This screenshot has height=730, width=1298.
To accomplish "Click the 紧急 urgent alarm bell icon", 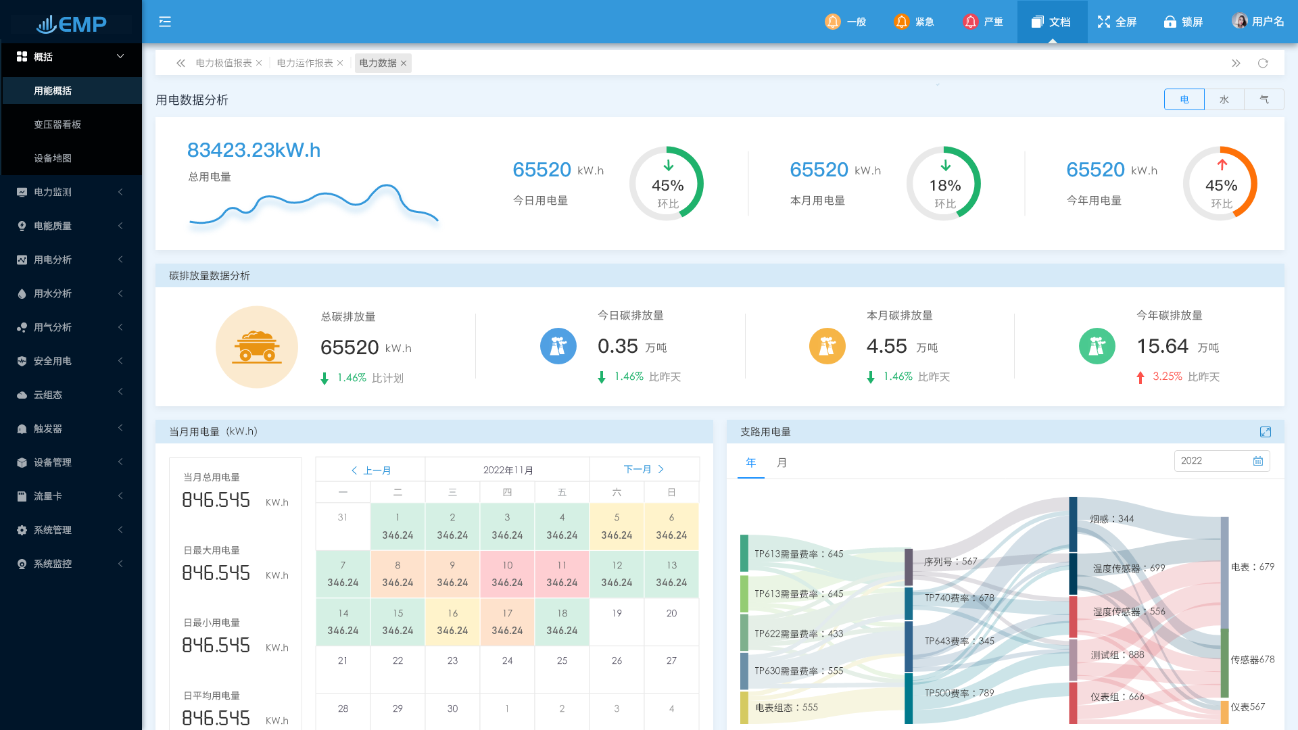I will (901, 22).
